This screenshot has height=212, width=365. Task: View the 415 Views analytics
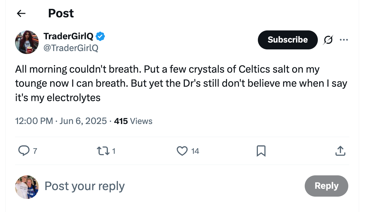pyautogui.click(x=133, y=121)
